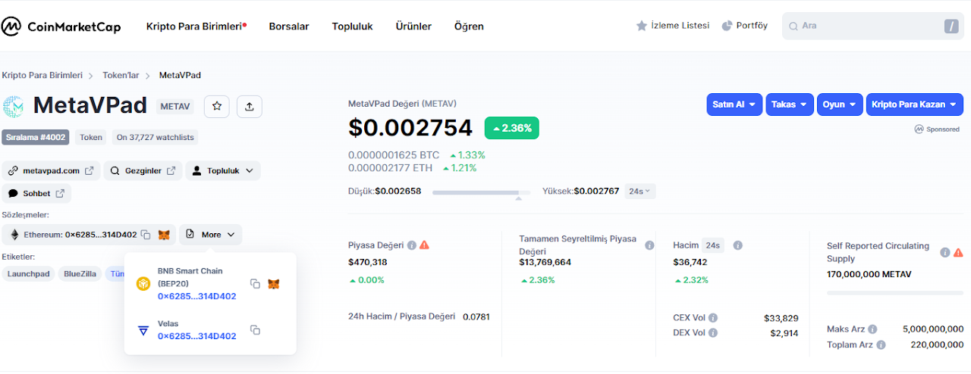
Task: Click the On 37,727 watchlists badge
Action: tap(155, 137)
